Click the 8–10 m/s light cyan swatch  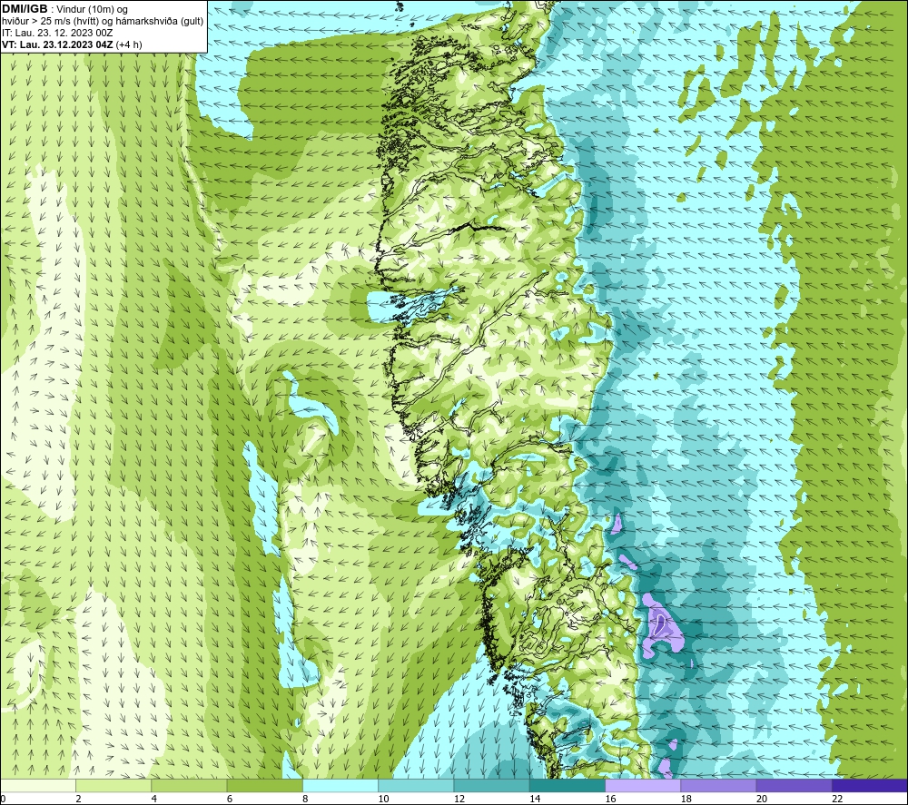point(340,785)
